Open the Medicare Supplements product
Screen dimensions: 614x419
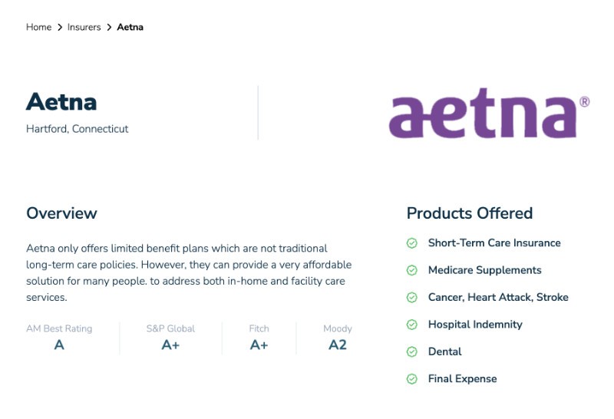(484, 270)
